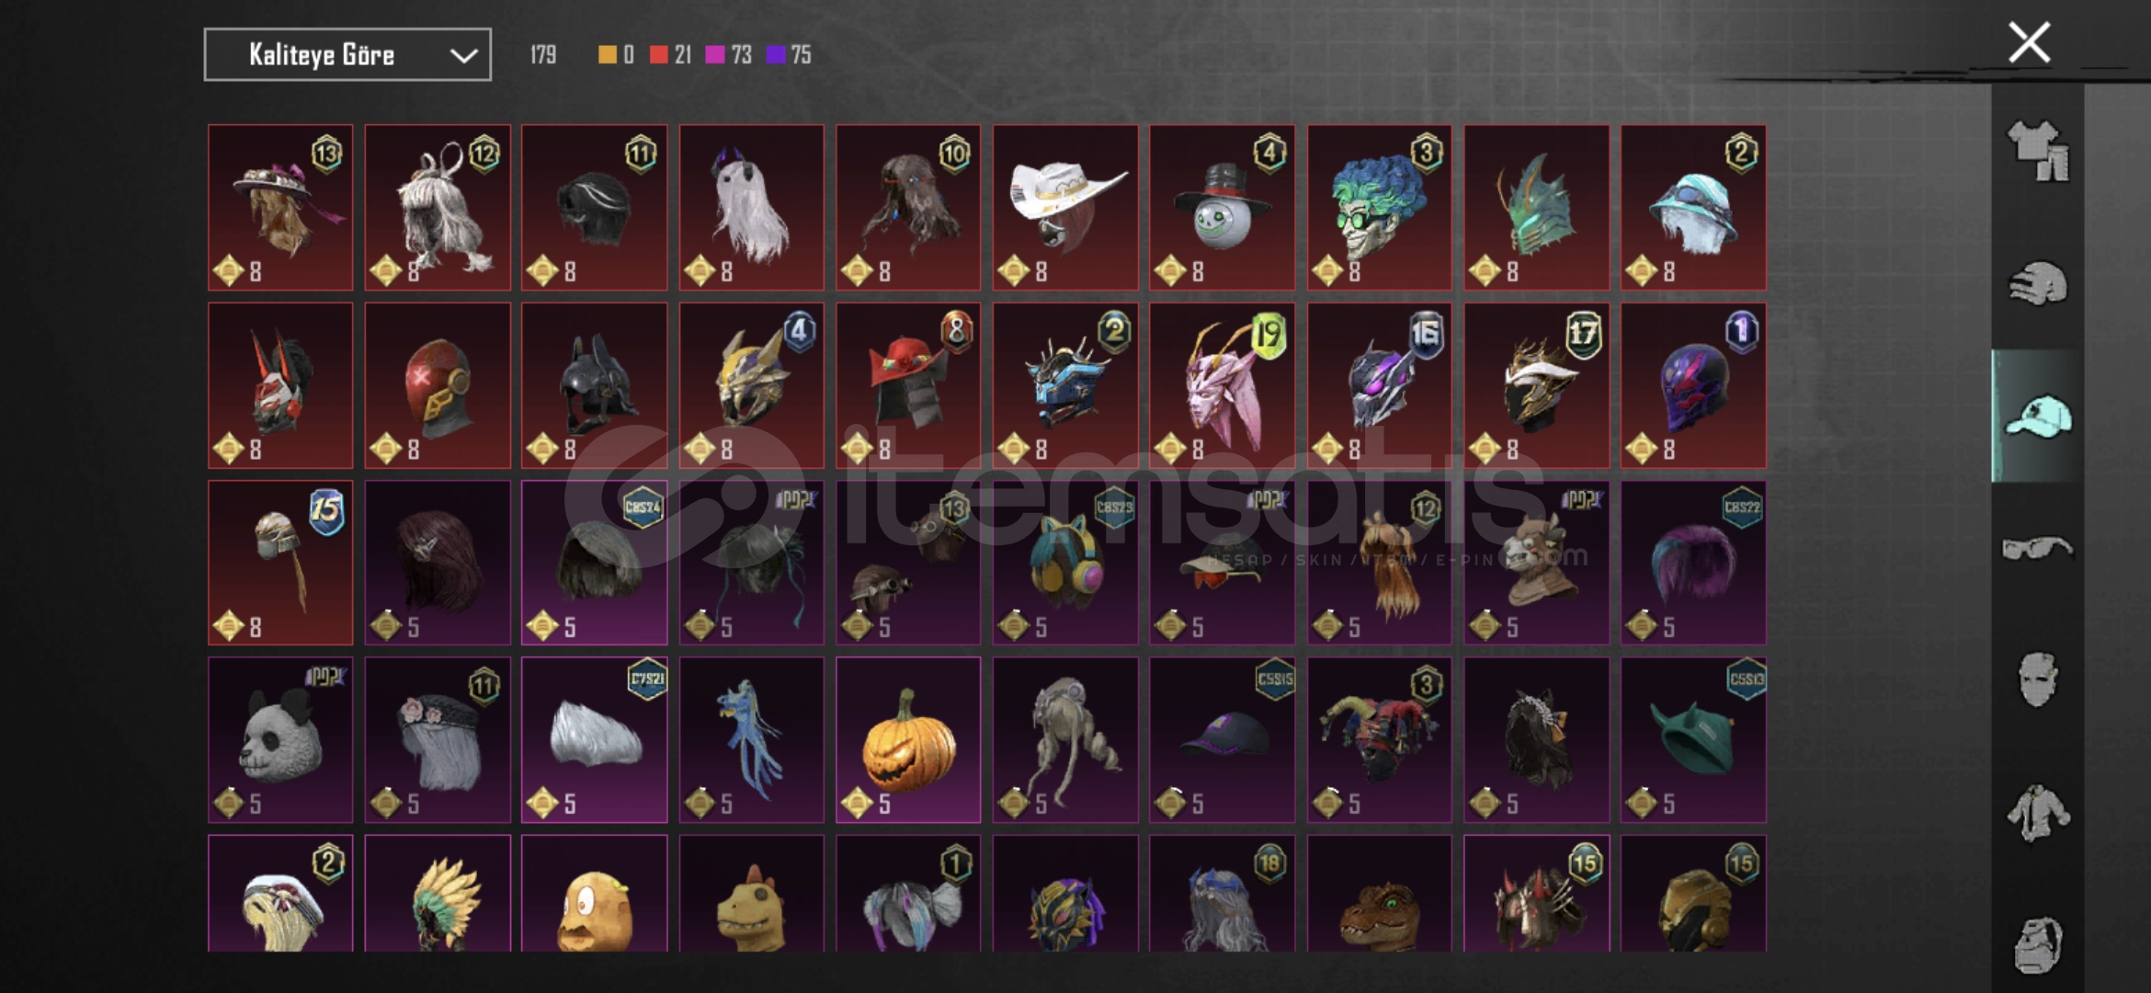
Task: Select the snowman head with black top hat
Action: coord(1222,208)
